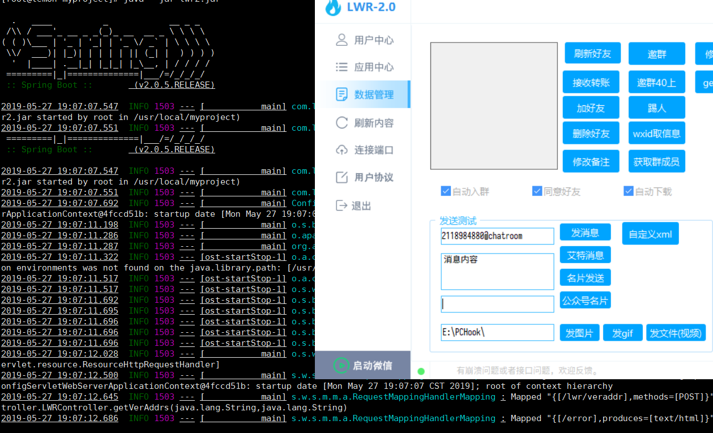Click the 启动微信 button
713x433 pixels.
pos(362,365)
